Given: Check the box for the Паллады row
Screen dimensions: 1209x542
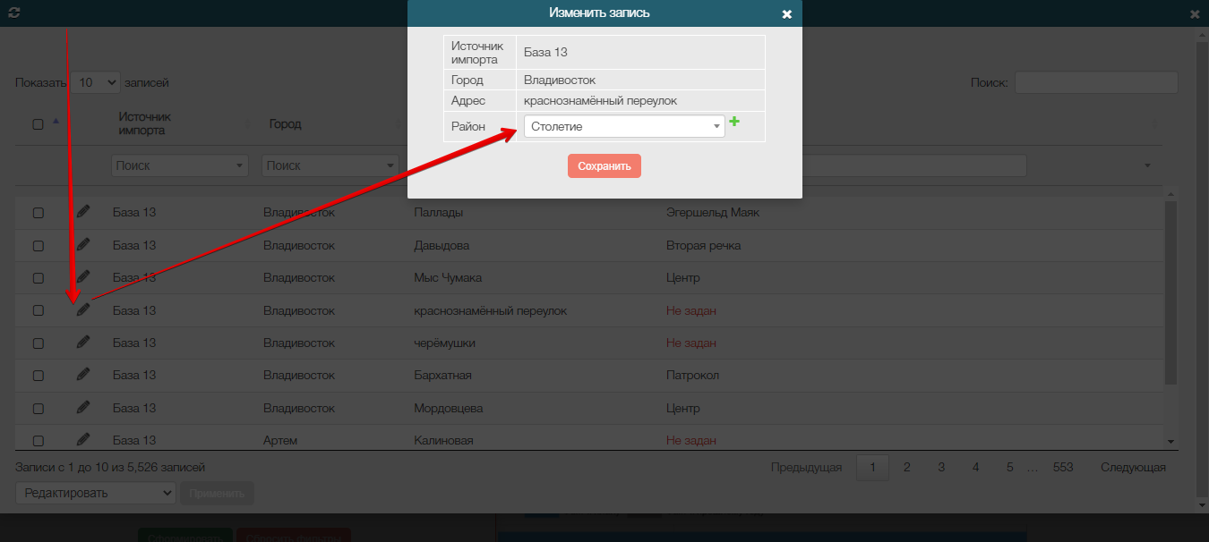Looking at the screenshot, I should (x=39, y=213).
